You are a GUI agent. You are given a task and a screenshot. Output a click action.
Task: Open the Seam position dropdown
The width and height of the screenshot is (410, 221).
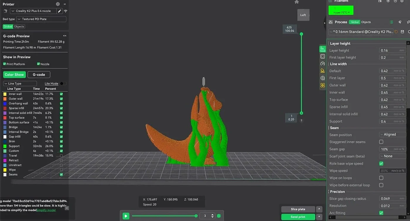click(392, 134)
